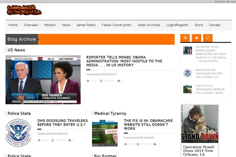
Task: Open the Countrymen.TV logo
Action: click(24, 10)
